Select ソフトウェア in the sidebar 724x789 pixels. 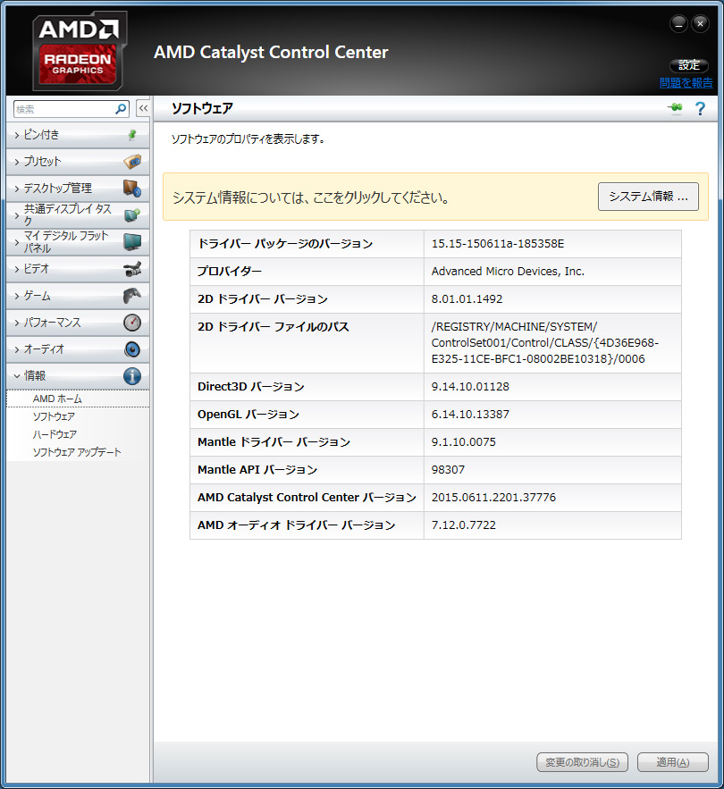(x=54, y=416)
